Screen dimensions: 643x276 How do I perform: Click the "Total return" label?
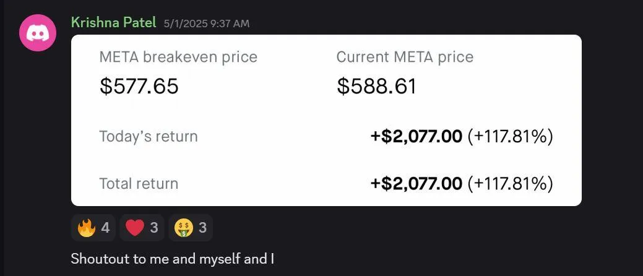pos(139,184)
